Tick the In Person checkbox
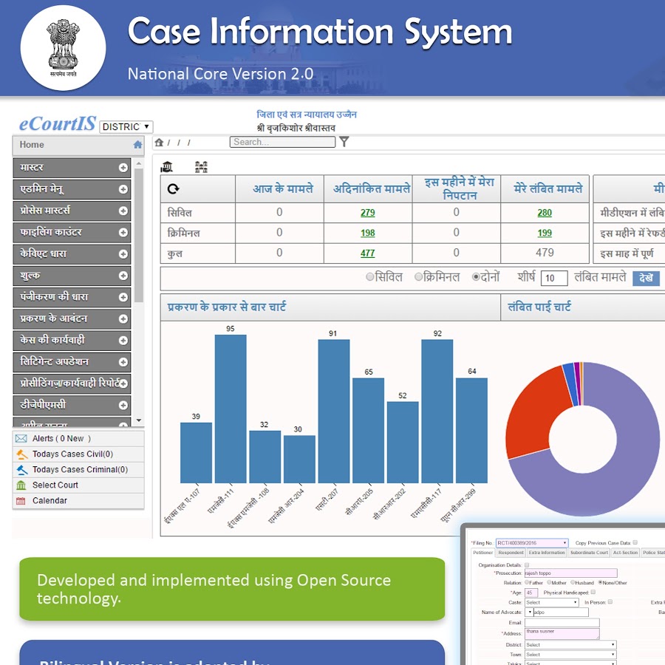 tap(610, 601)
